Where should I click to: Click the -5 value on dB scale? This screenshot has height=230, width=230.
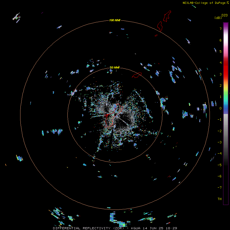coord(220,165)
